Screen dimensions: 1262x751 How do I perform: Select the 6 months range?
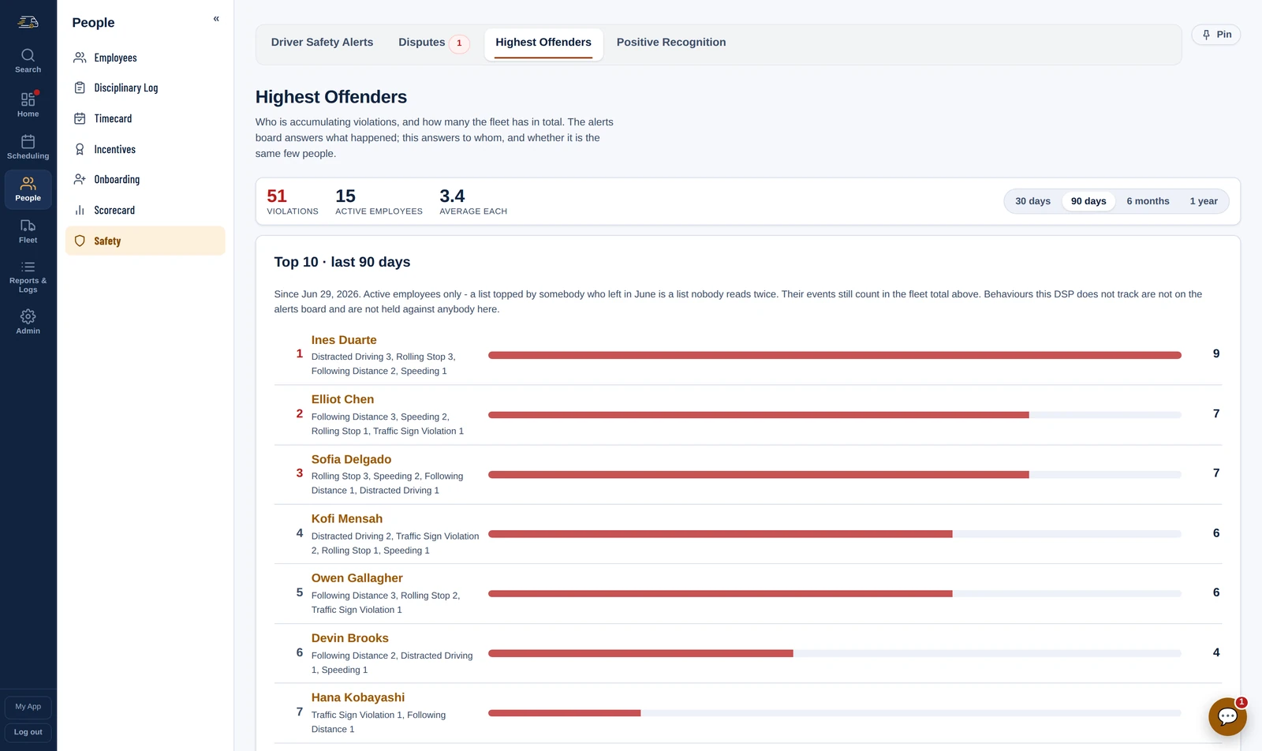pos(1148,201)
